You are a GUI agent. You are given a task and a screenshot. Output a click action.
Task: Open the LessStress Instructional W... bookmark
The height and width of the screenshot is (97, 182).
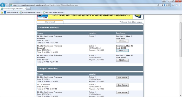click(54, 12)
